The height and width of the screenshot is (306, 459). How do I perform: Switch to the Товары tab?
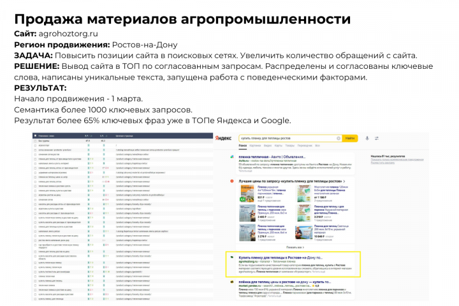click(290, 145)
